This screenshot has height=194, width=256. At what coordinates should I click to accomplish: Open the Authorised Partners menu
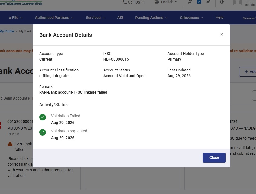[x=54, y=18]
